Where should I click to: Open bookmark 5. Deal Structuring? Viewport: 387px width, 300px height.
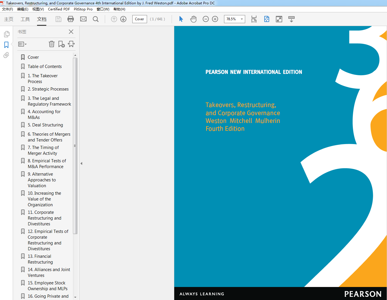click(45, 125)
